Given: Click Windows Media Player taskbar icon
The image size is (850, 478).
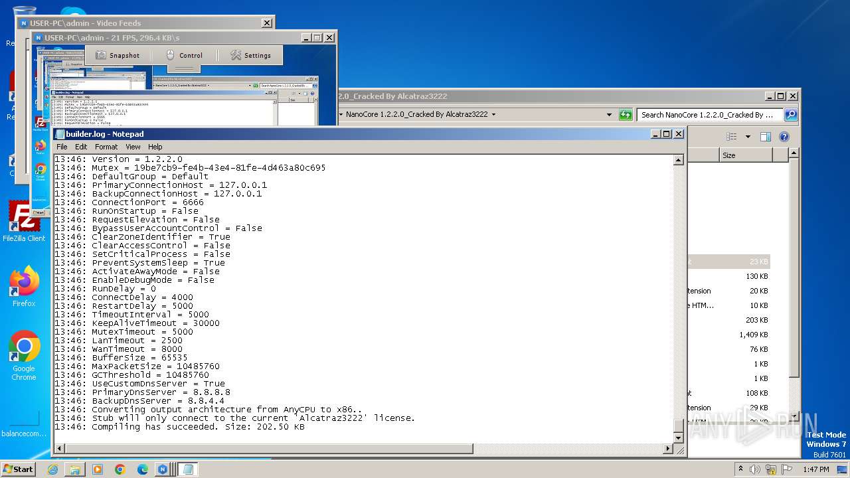Looking at the screenshot, I should (x=98, y=469).
